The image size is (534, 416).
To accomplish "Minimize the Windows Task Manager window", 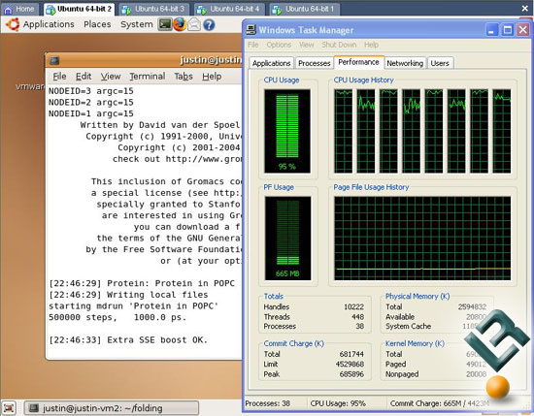I will coord(491,30).
